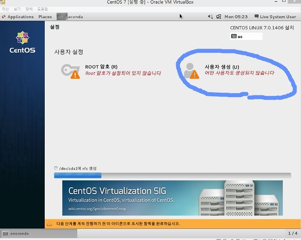Click the CentOS Virtualization SIG banner
This screenshot has height=240, width=301.
pyautogui.click(x=172, y=198)
